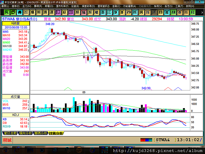This screenshot has height=154, width=205.
Task: Select the 期 futures toolbar button
Action: [39, 12]
